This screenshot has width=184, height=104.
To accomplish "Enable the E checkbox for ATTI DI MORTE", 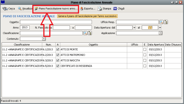I will point(145,49).
